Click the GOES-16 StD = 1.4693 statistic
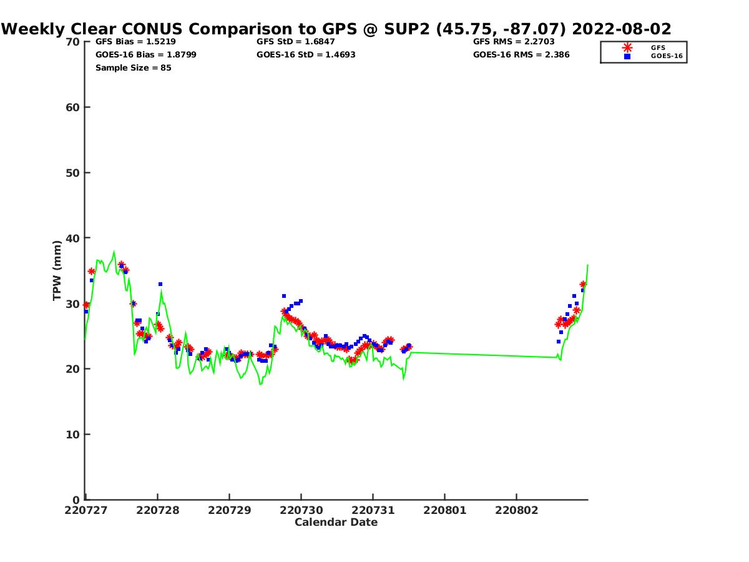 point(306,54)
